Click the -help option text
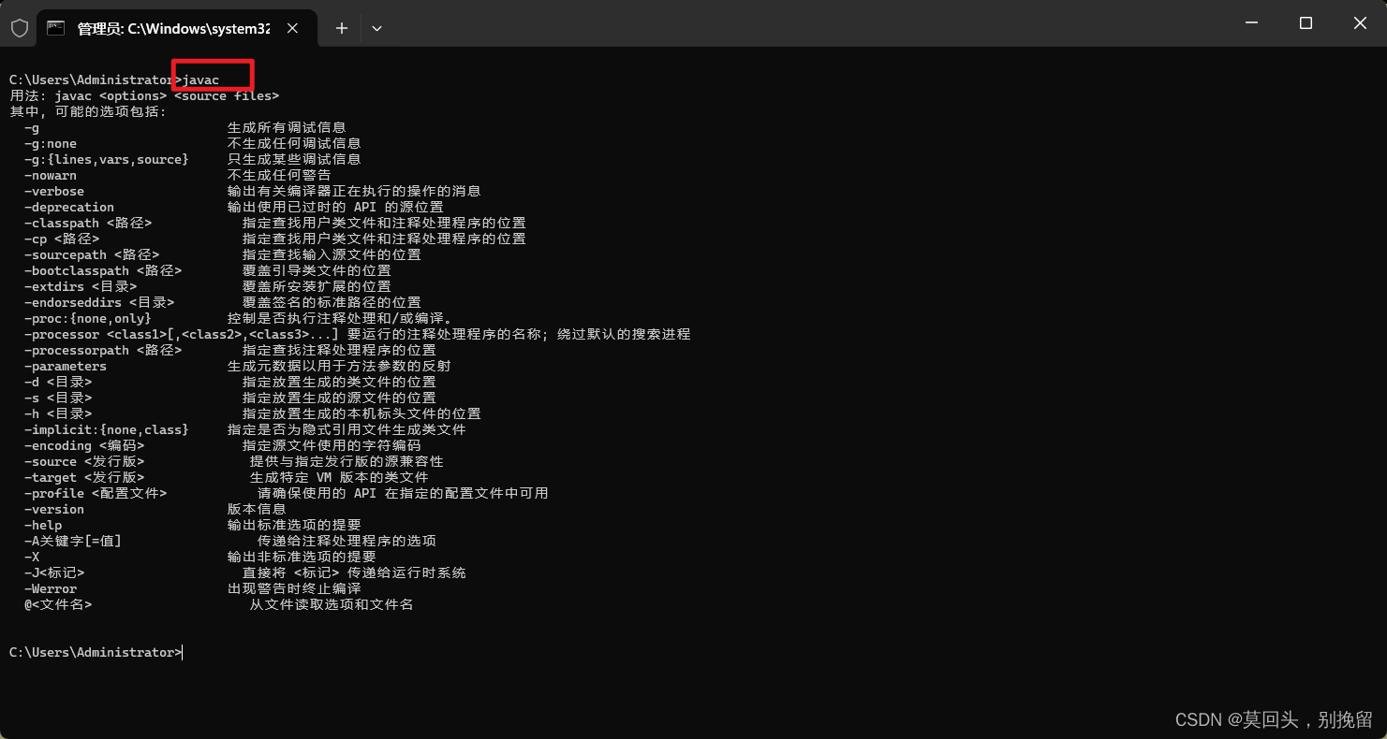The height and width of the screenshot is (739, 1387). (x=43, y=526)
